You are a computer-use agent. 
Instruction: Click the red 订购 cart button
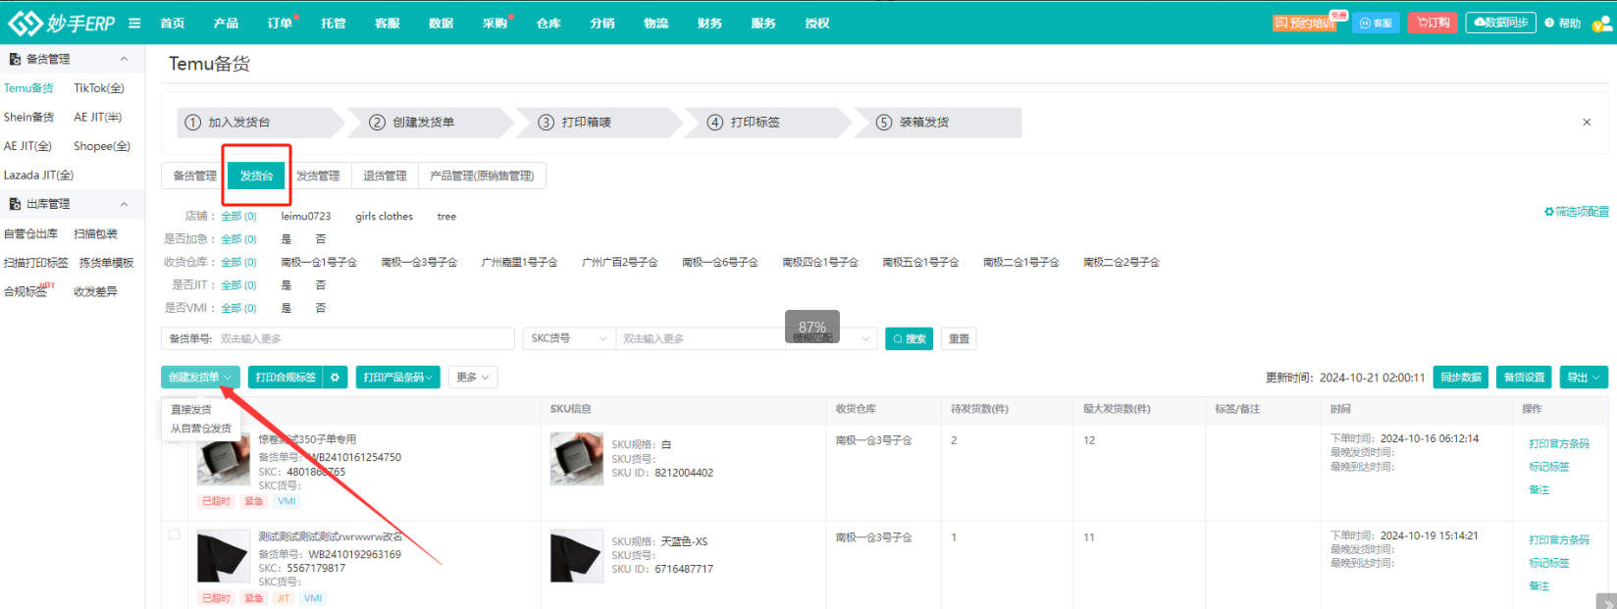tap(1433, 23)
